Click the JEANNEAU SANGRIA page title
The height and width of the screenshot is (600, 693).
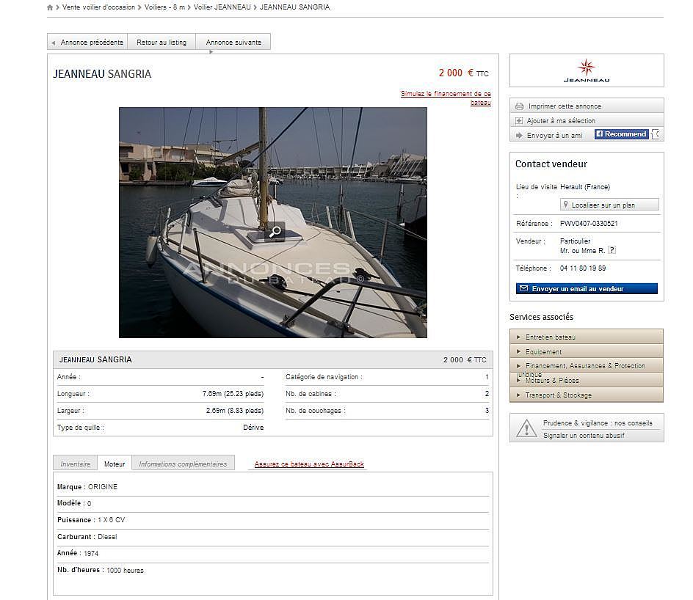(x=102, y=74)
